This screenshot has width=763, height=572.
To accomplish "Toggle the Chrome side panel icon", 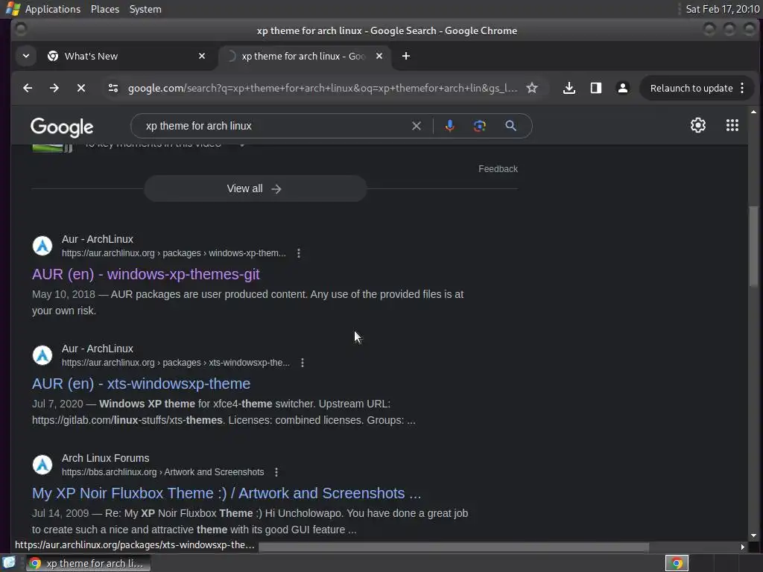I will (x=595, y=88).
